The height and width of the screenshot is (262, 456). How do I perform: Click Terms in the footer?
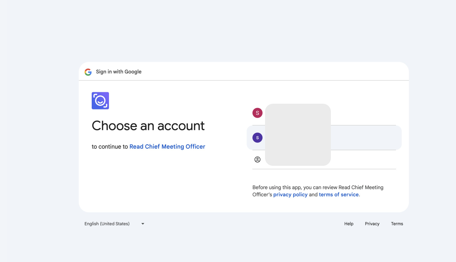[x=397, y=224]
